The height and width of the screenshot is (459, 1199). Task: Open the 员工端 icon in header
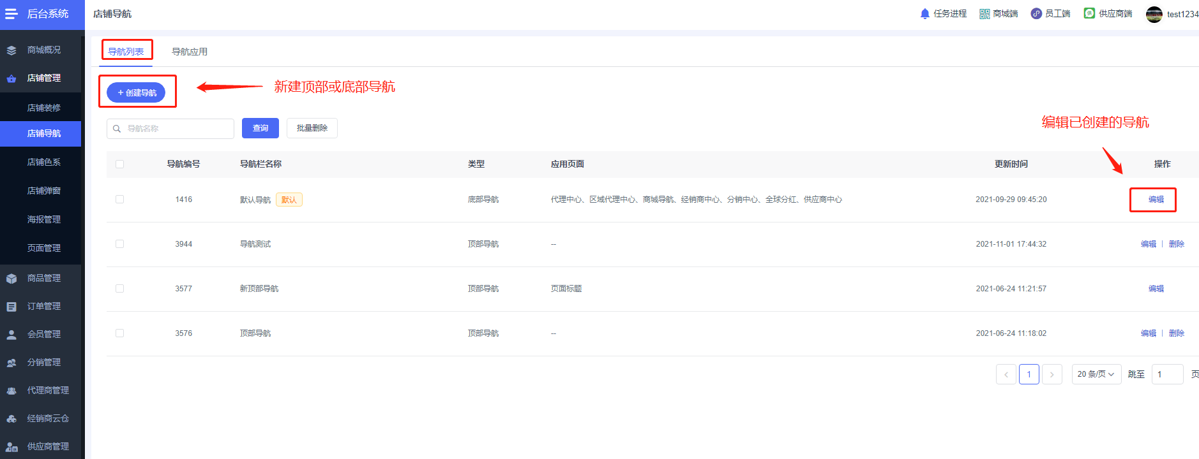[1036, 14]
